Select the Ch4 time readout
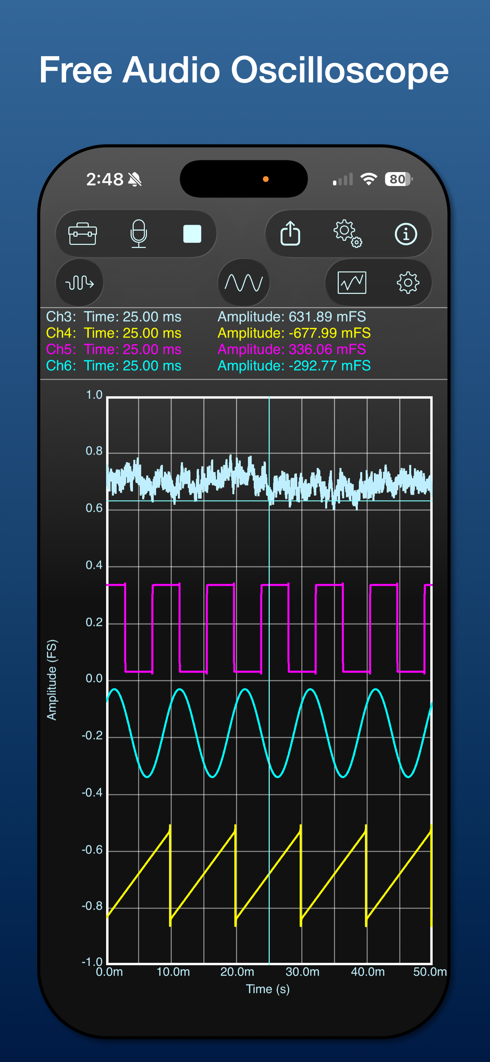This screenshot has width=490, height=1062. (x=133, y=333)
